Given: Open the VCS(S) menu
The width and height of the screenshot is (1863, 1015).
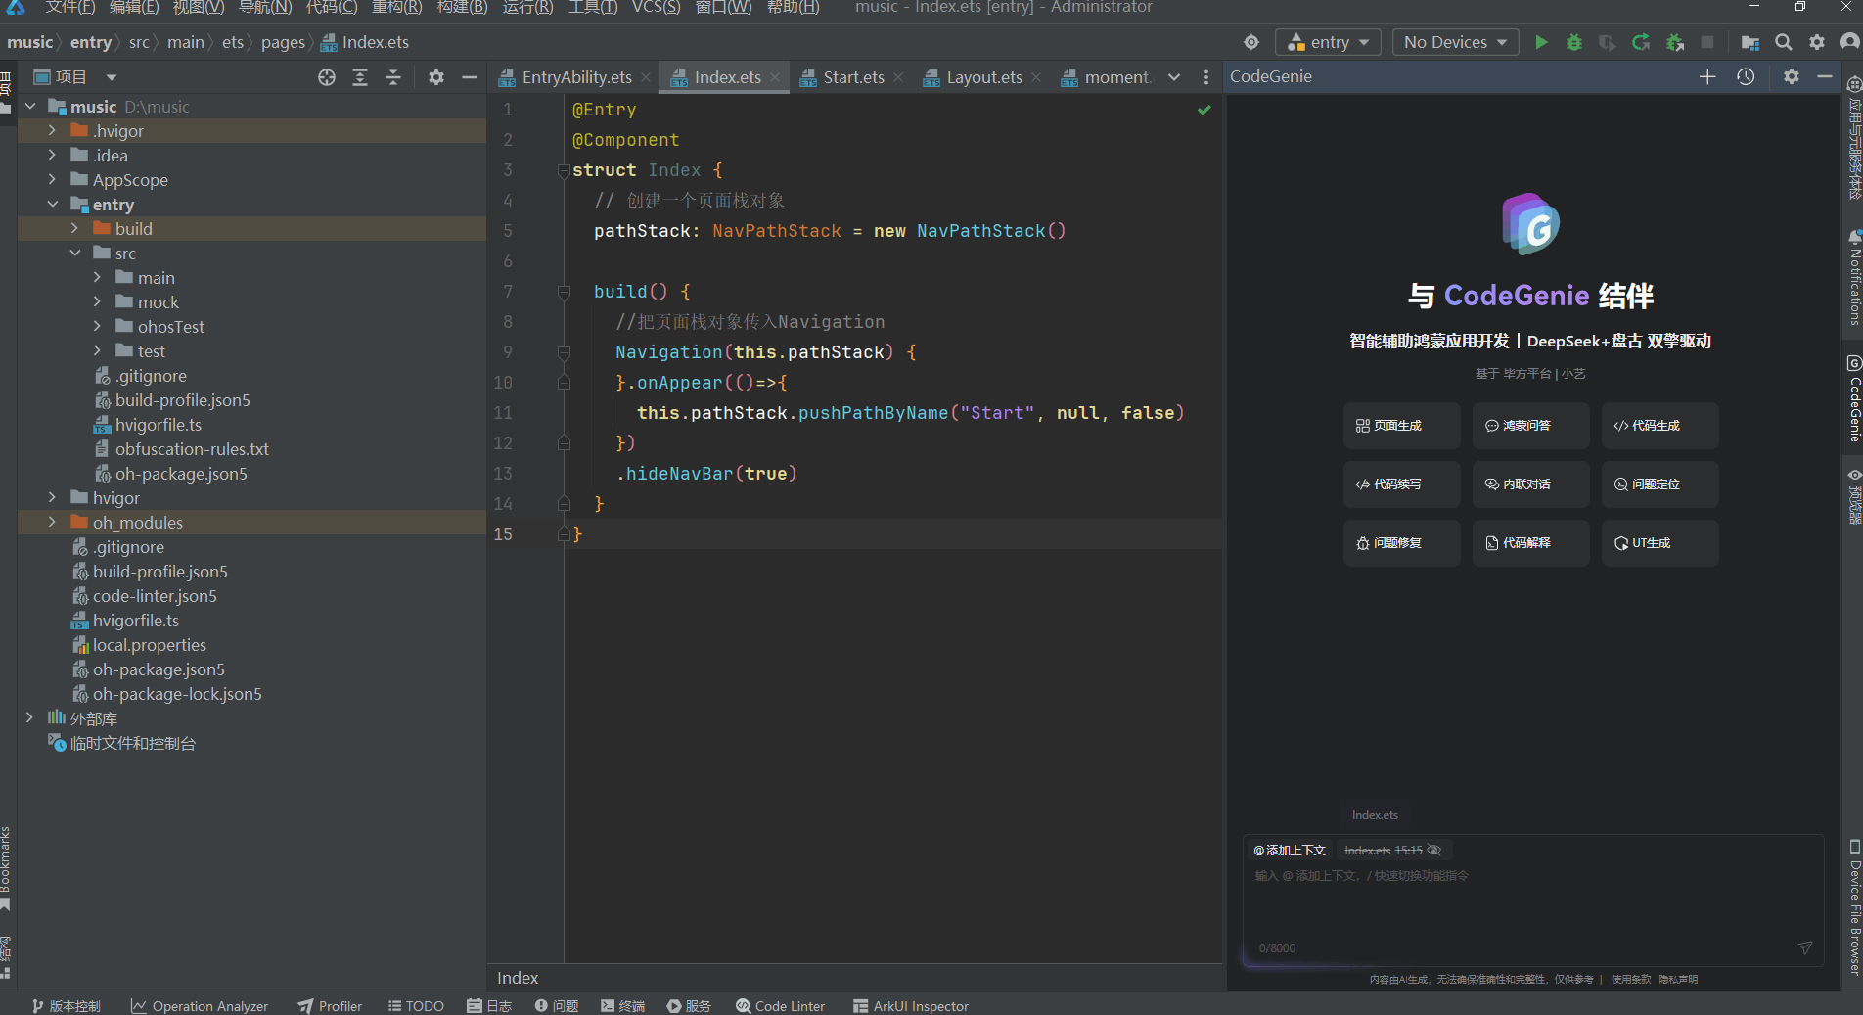Looking at the screenshot, I should [656, 8].
